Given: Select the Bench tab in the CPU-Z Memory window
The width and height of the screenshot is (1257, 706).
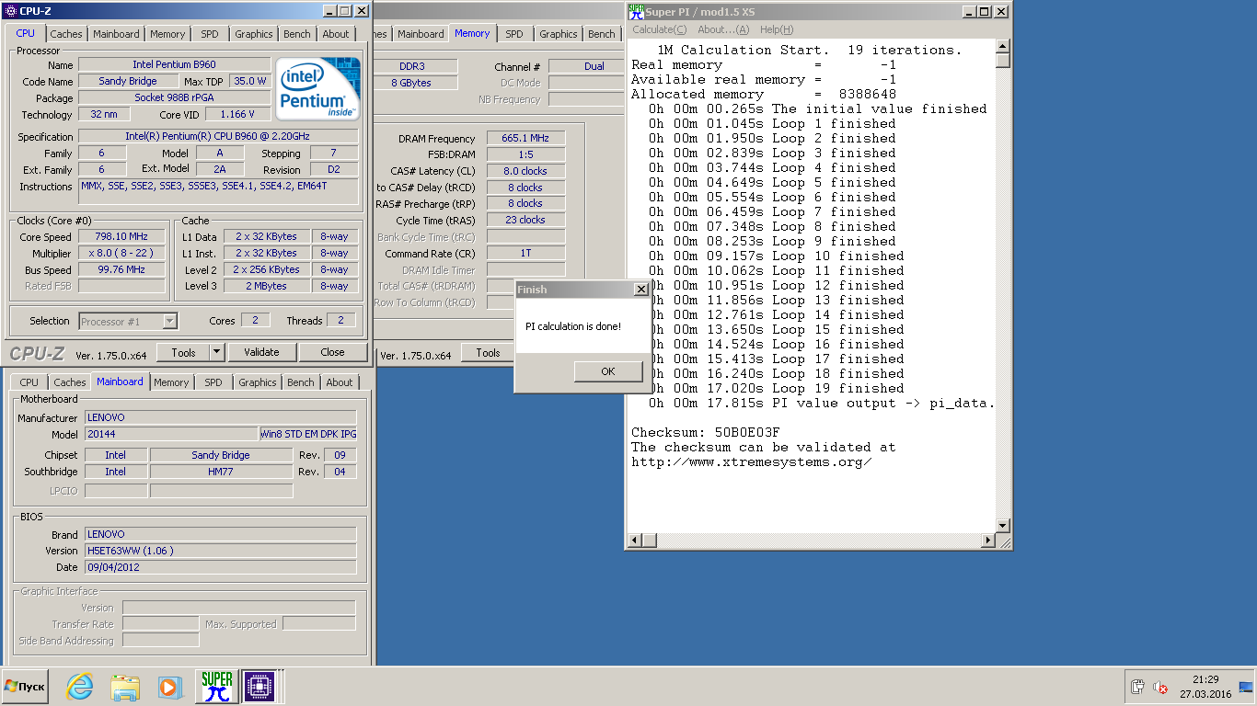Looking at the screenshot, I should [x=602, y=34].
